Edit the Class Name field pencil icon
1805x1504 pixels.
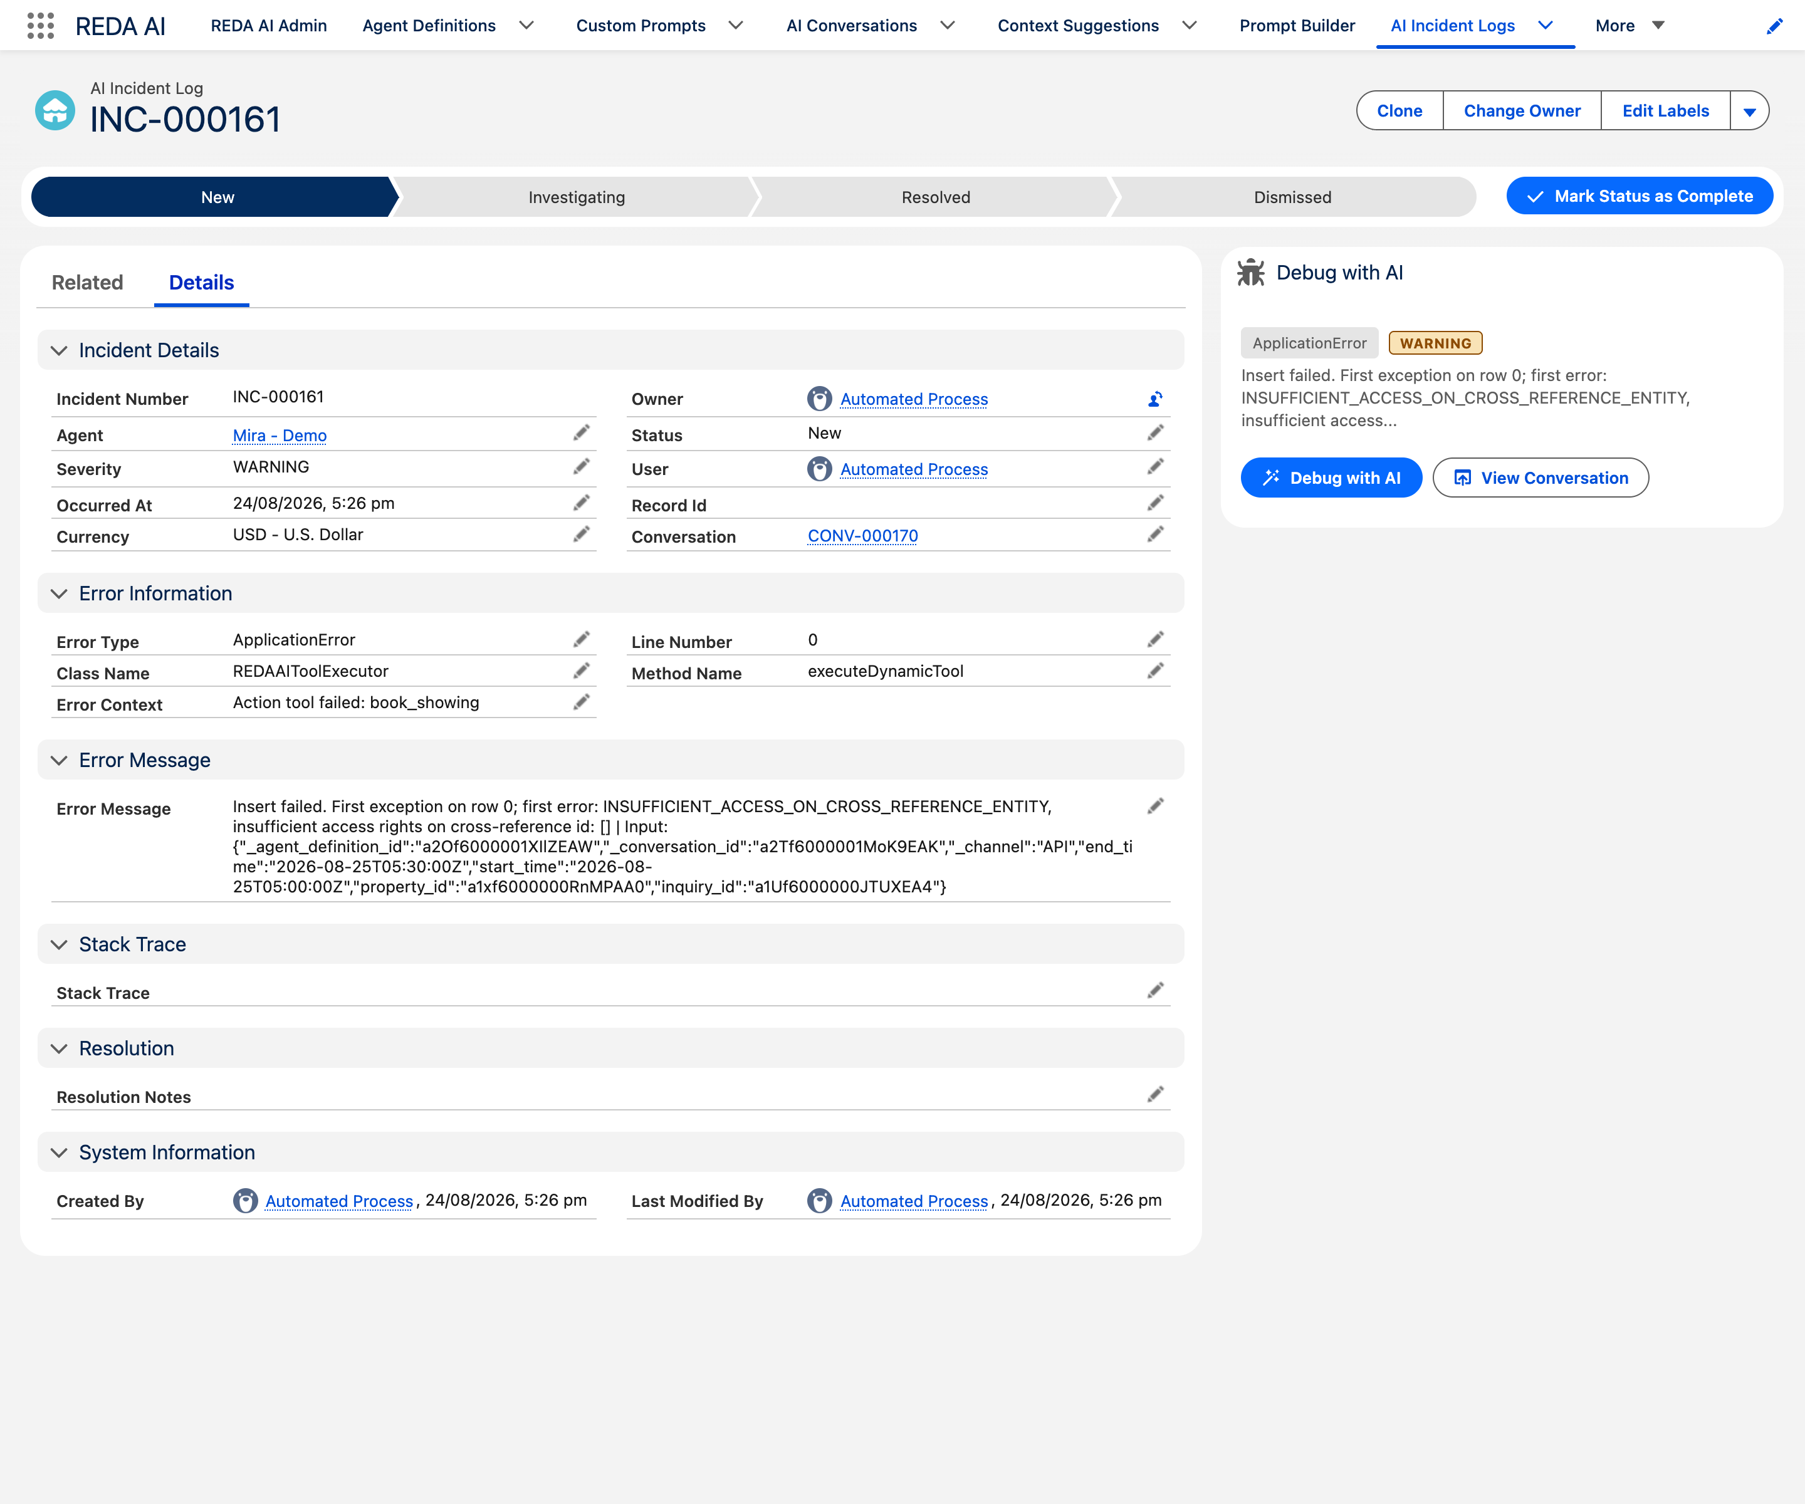(582, 671)
